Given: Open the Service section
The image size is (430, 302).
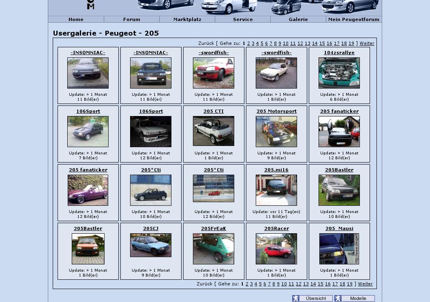Looking at the screenshot, I should [x=243, y=19].
